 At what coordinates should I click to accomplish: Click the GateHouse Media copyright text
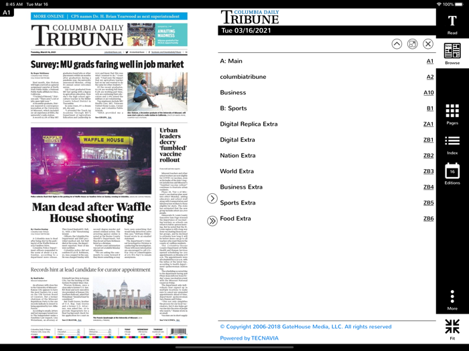[306, 327]
